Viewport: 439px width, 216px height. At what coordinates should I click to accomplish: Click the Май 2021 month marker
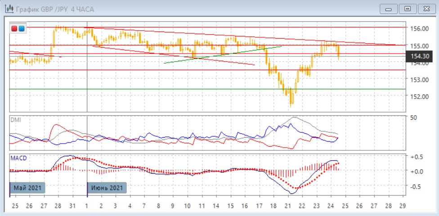pos(27,188)
